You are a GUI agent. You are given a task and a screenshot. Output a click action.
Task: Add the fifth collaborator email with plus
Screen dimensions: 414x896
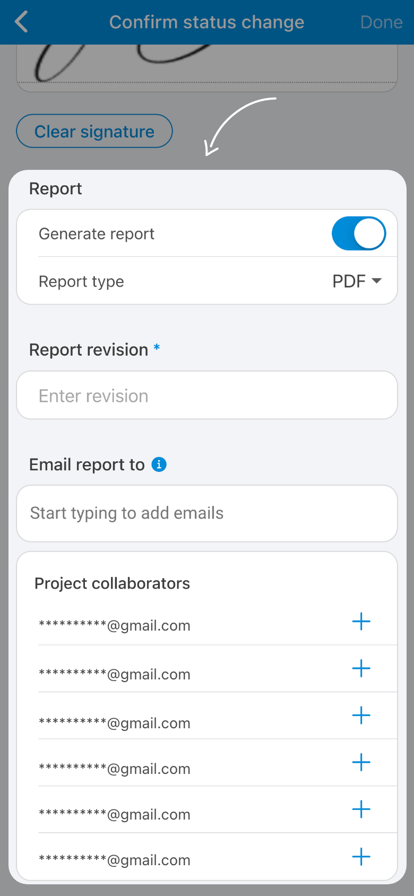pos(361,809)
